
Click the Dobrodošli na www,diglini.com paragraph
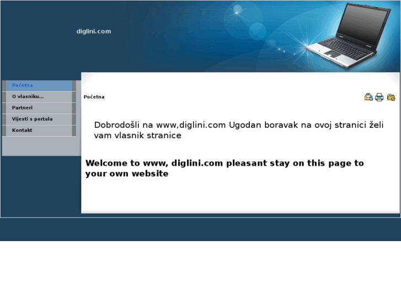[x=239, y=130]
